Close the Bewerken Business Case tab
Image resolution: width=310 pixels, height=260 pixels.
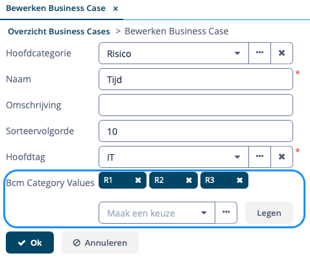115,9
